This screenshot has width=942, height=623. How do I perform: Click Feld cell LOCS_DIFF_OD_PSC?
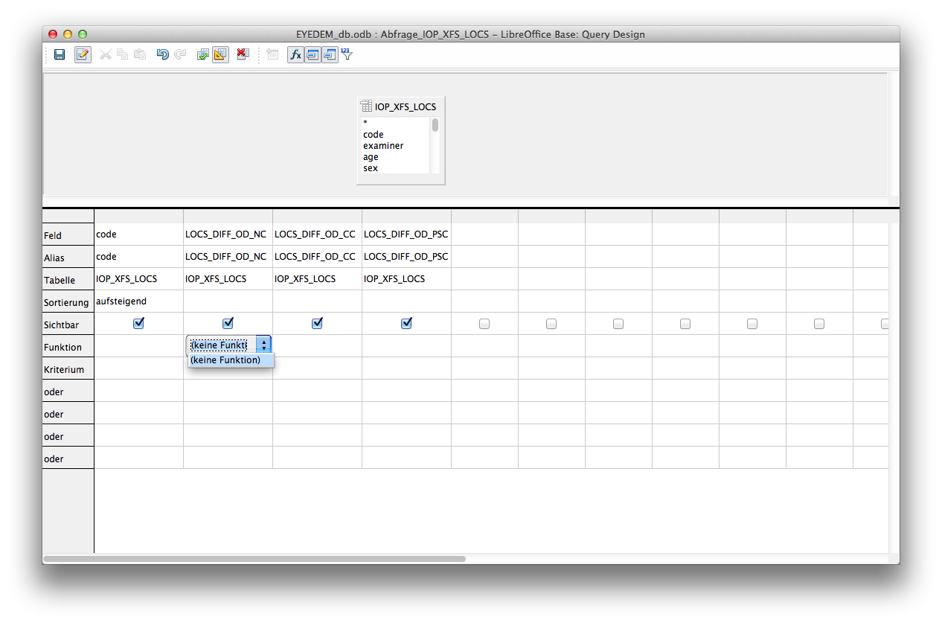[406, 234]
